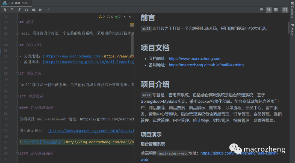This screenshot has height=163, width=295.
Task: Click the code formatting icon
Action: (x=26, y=10)
